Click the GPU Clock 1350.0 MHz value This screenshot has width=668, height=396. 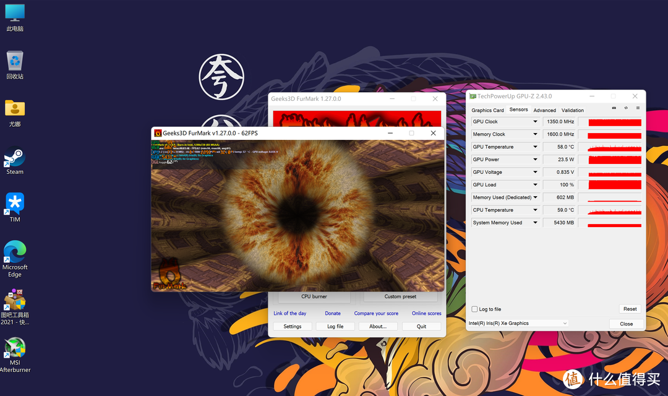click(559, 121)
